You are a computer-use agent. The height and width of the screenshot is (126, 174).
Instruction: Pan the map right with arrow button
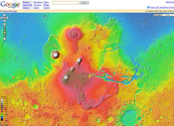coord(7,18)
